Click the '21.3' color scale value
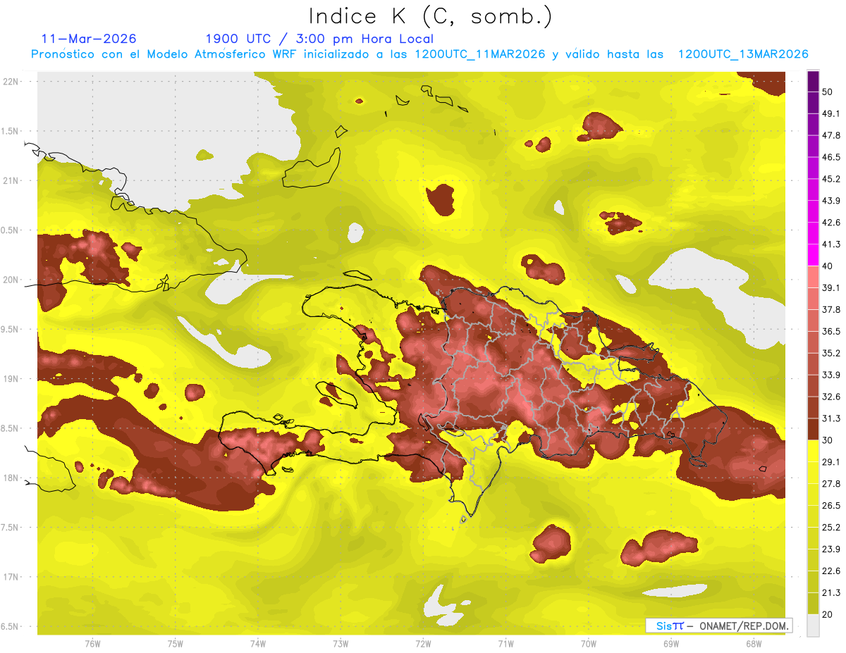846x653 pixels. [x=830, y=593]
